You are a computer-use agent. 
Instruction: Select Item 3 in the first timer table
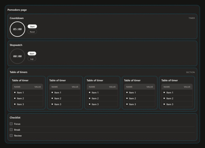28,104
